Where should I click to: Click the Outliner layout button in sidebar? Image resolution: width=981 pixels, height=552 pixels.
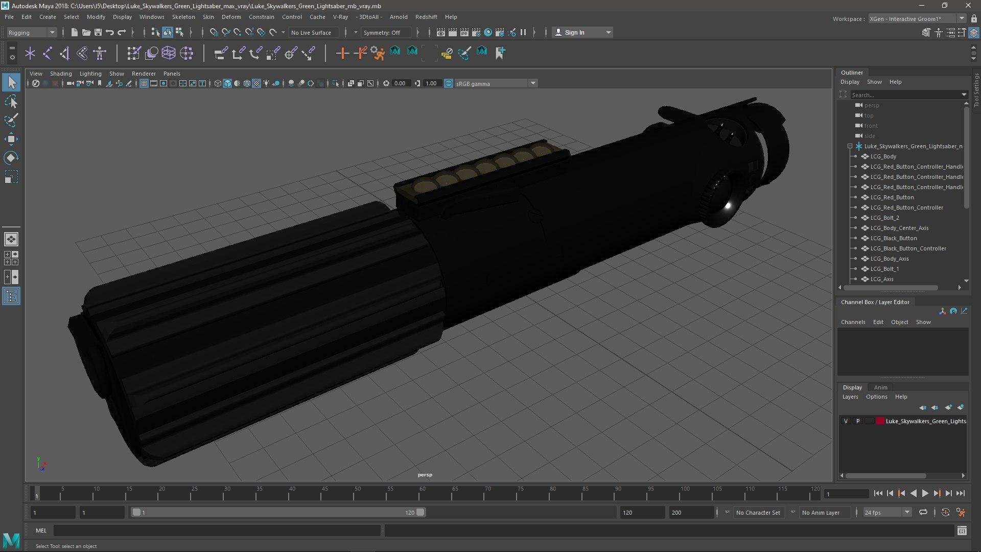pos(11,296)
